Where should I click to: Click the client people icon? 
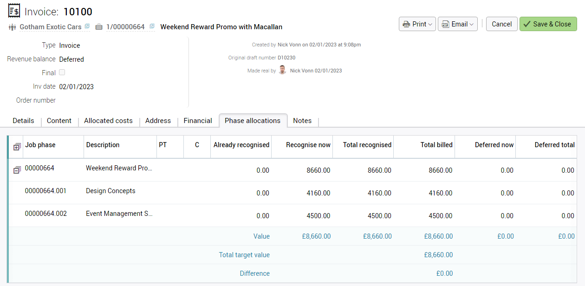click(13, 27)
